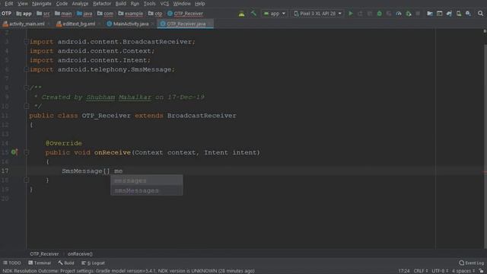The height and width of the screenshot is (274, 487).
Task: Change the CRLF line separator setting
Action: (x=421, y=271)
